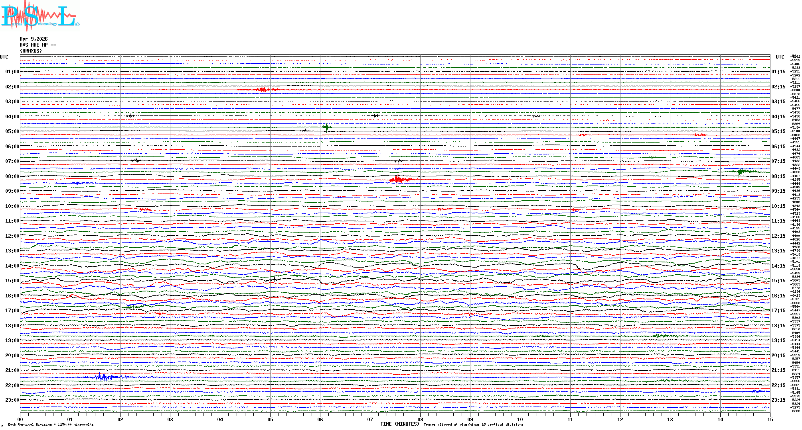Click the 21:15 label on right axis

pyautogui.click(x=778, y=370)
